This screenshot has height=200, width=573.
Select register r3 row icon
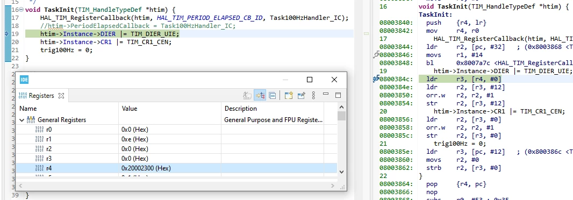(x=39, y=158)
